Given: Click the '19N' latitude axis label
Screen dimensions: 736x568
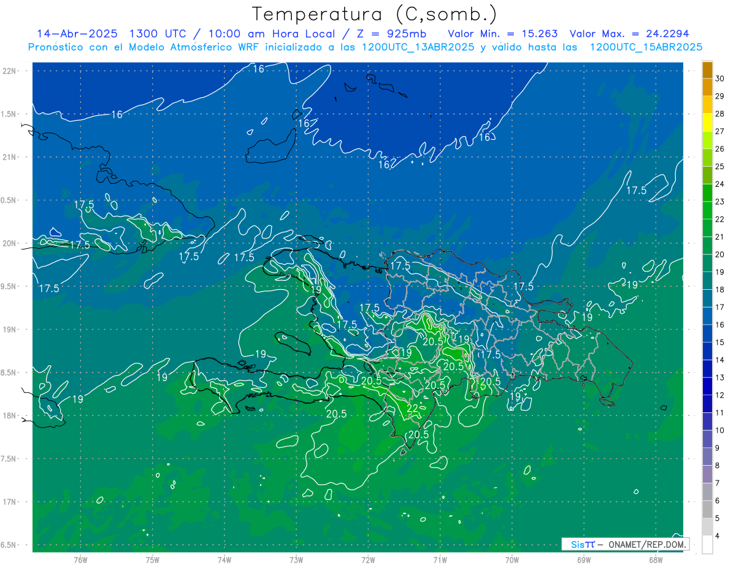Looking at the screenshot, I should click(x=10, y=330).
